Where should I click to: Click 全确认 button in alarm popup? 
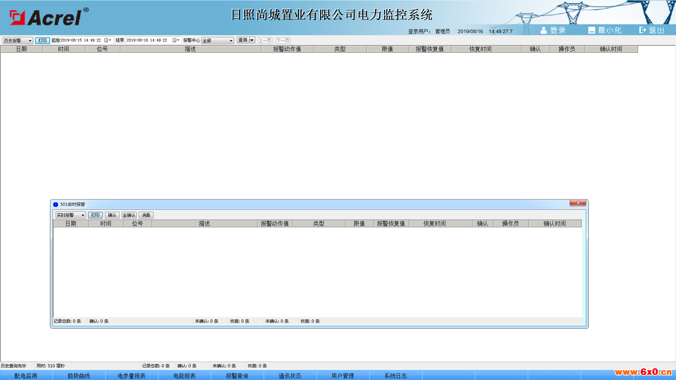point(129,215)
